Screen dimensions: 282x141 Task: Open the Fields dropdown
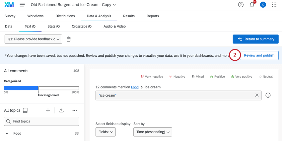tap(106, 132)
